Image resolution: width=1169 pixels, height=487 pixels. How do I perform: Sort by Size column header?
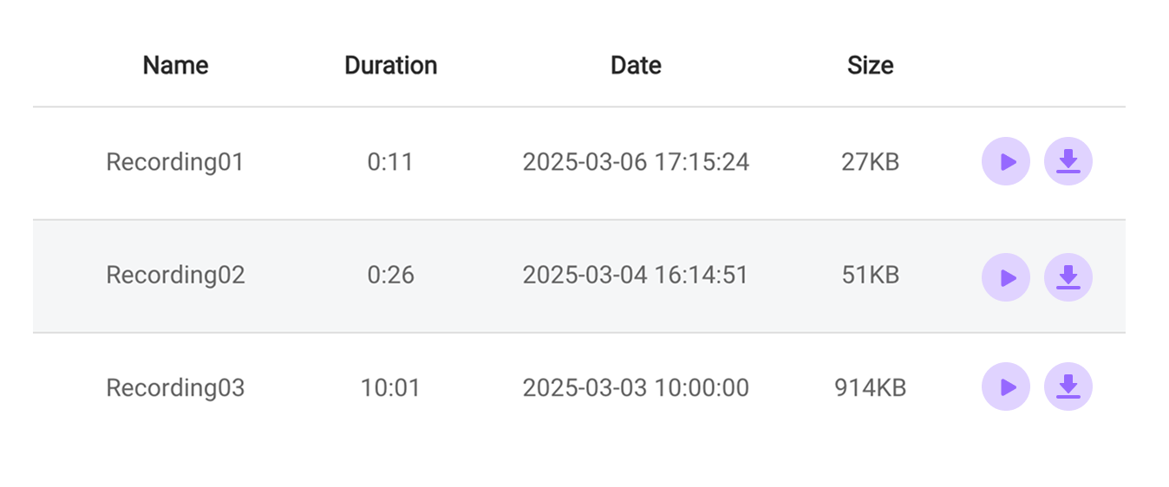[871, 65]
